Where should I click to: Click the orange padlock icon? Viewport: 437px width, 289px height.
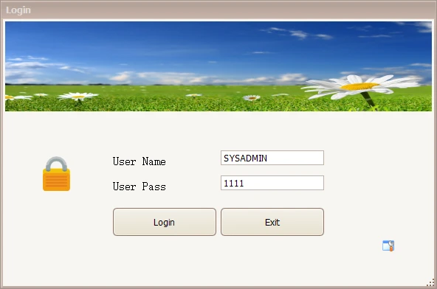tap(56, 174)
